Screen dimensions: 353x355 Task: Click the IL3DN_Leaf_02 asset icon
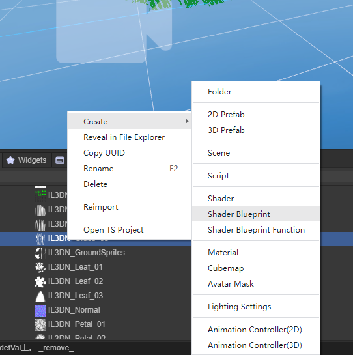(40, 282)
